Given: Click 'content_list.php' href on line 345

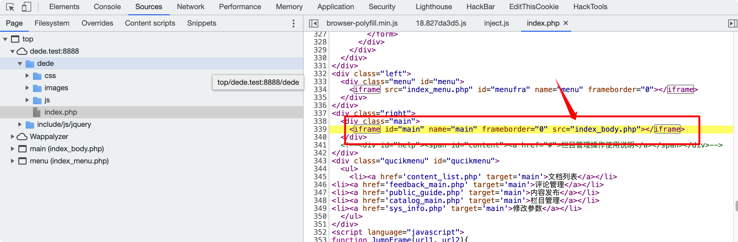Looking at the screenshot, I should [x=442, y=177].
